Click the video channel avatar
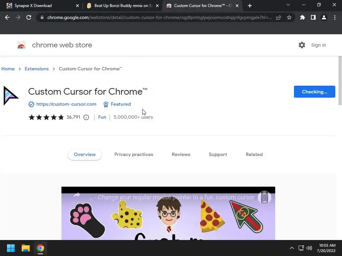 [x=265, y=197]
